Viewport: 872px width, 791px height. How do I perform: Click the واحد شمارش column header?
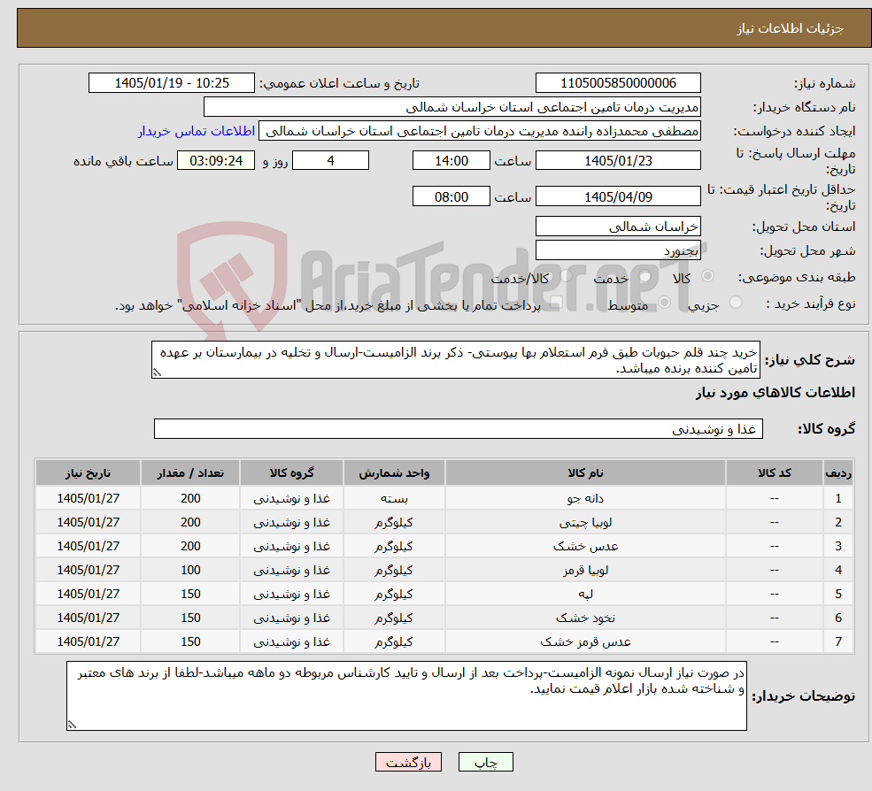[394, 473]
